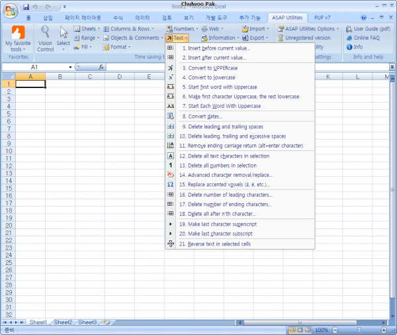
Task: Click the Page Break Preview icon in status bar
Action: coord(308,330)
